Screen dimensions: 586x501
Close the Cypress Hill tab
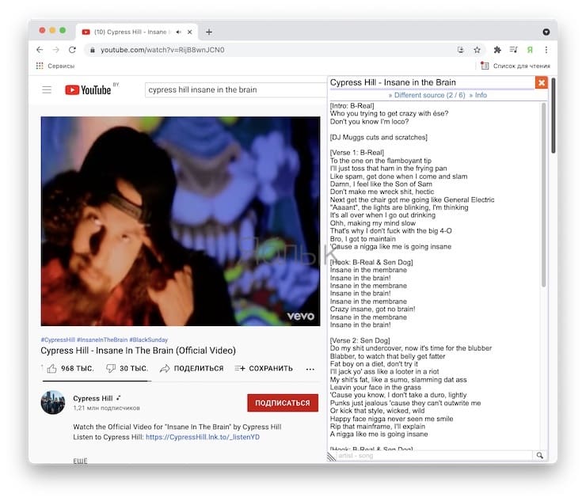coord(190,32)
